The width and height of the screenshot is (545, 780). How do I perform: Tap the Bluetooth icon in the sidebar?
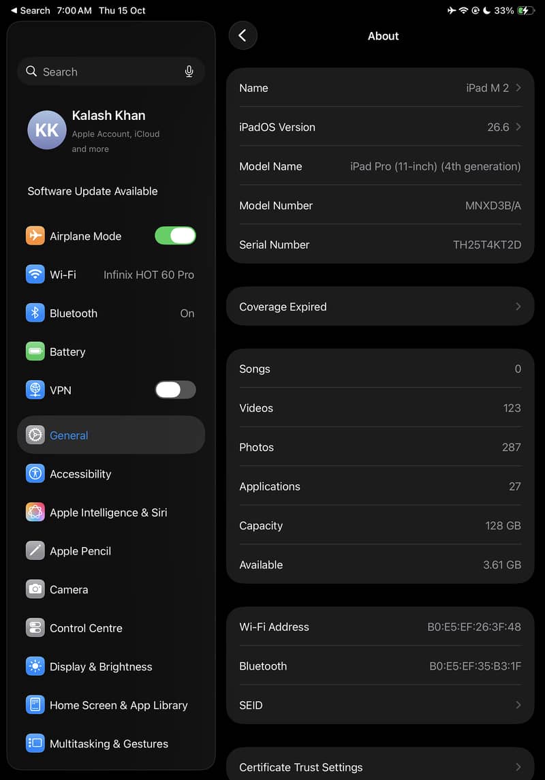pyautogui.click(x=35, y=313)
